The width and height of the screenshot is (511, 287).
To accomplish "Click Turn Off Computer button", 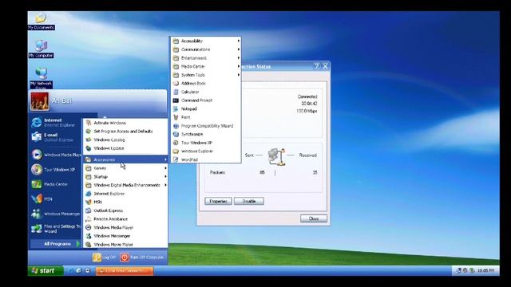I will tap(142, 258).
